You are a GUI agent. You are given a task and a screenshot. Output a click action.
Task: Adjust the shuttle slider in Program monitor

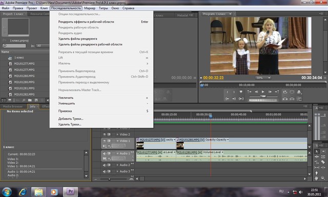263,96
